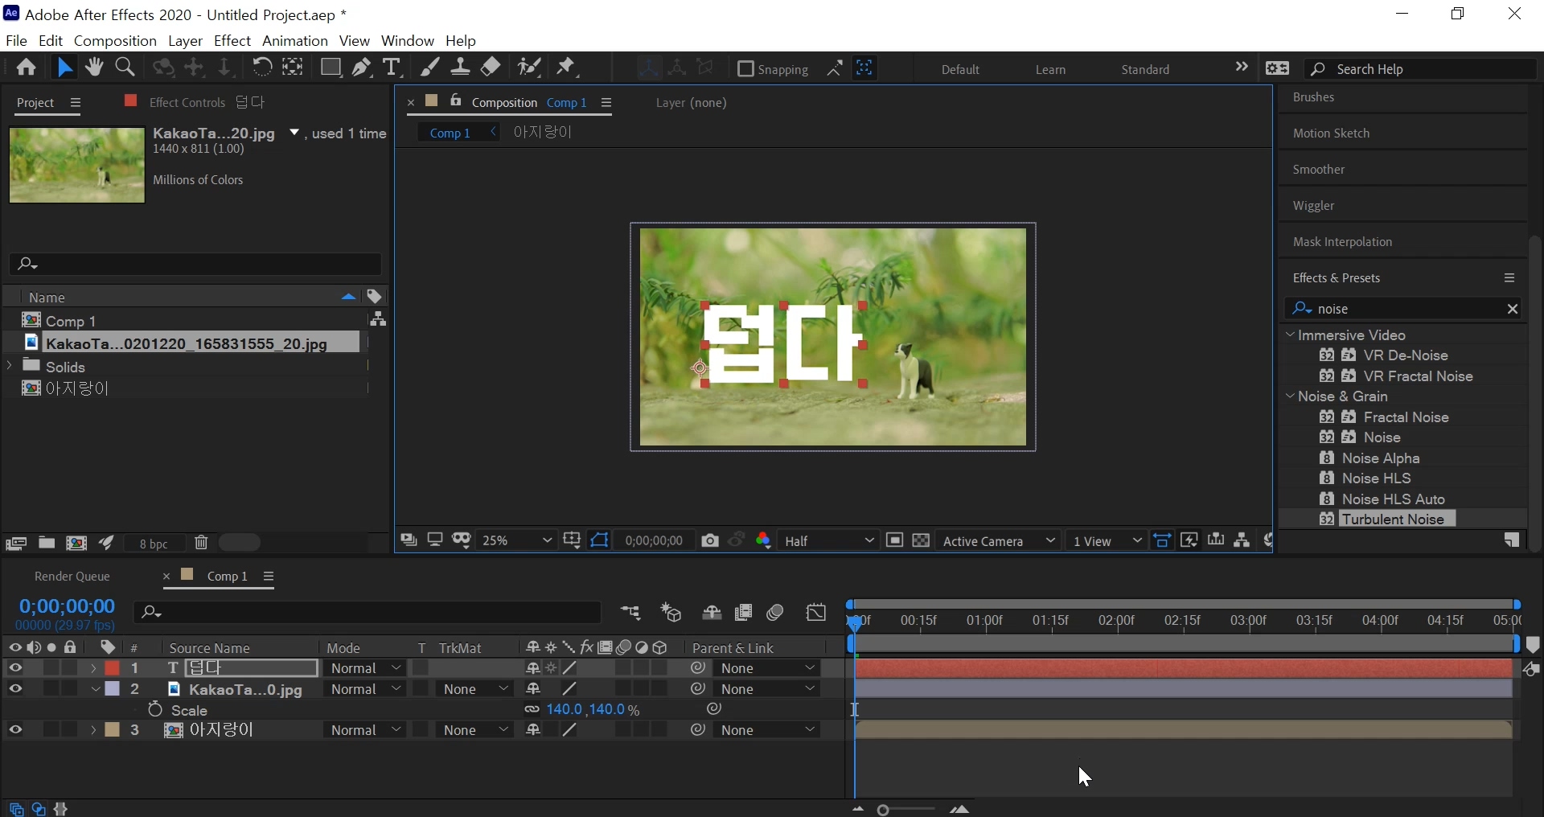
Task: Create new folder in Project panel
Action: tap(47, 543)
